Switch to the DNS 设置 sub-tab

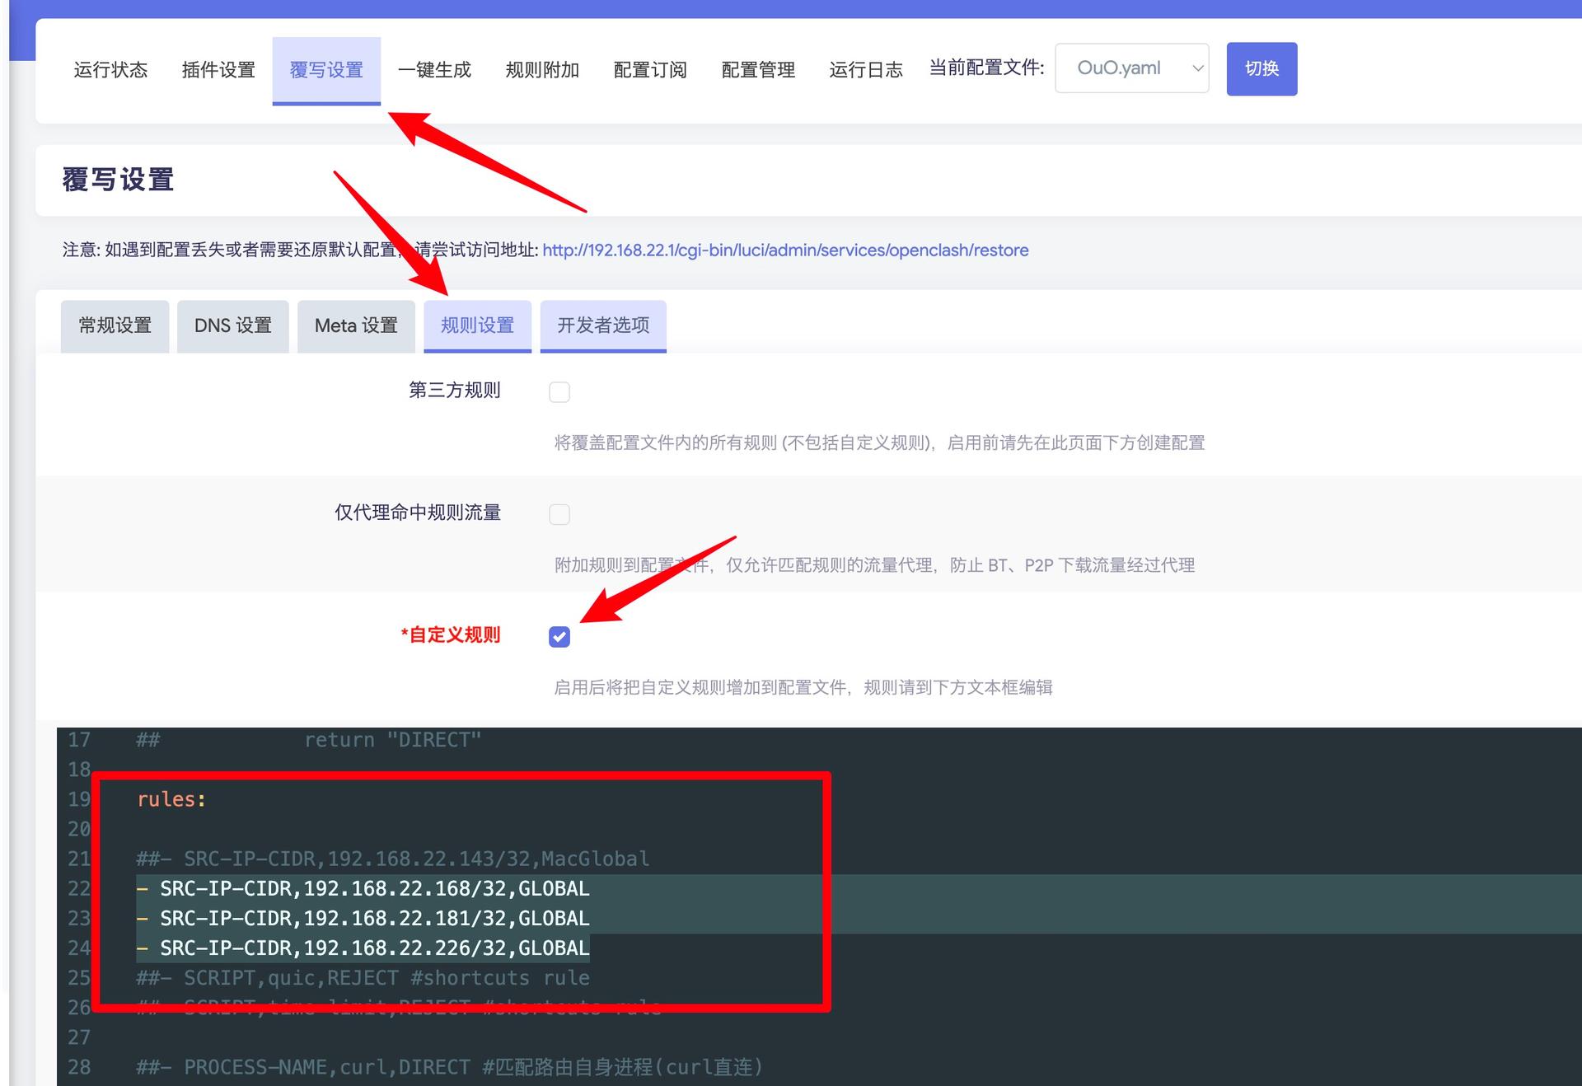[233, 326]
